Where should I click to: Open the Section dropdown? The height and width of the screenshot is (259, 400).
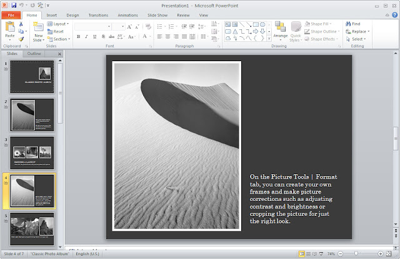click(x=59, y=39)
